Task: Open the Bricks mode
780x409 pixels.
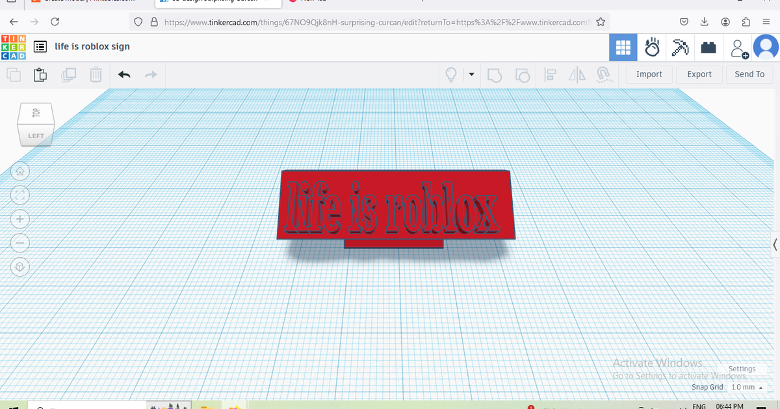Action: pos(708,47)
